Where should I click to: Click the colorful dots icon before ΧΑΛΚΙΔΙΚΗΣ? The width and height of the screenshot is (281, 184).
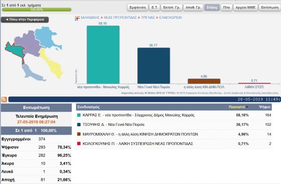[x=77, y=18]
